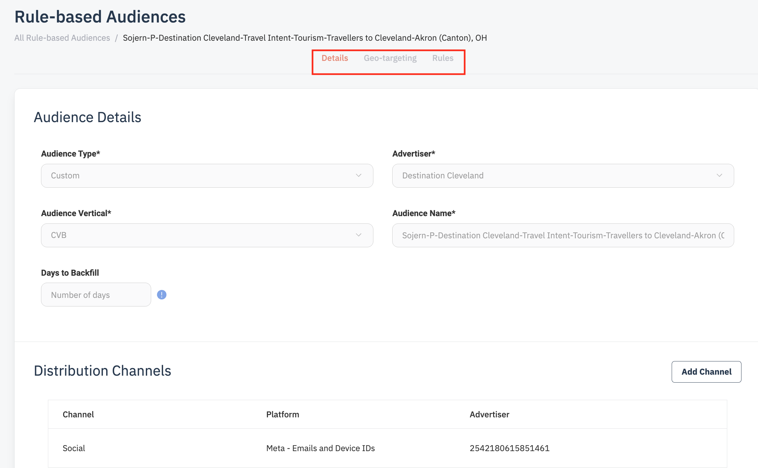Click into the Audience Name field
Viewport: 758px width, 468px height.
(562, 235)
